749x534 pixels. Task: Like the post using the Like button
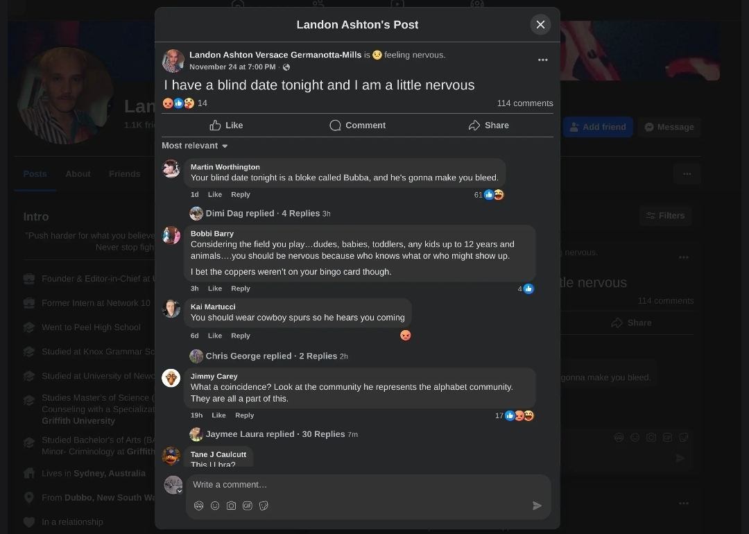tap(226, 126)
